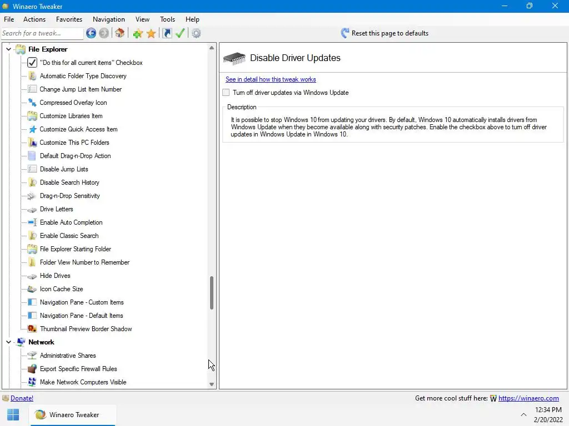Open the File menu
The height and width of the screenshot is (426, 569).
click(x=9, y=19)
